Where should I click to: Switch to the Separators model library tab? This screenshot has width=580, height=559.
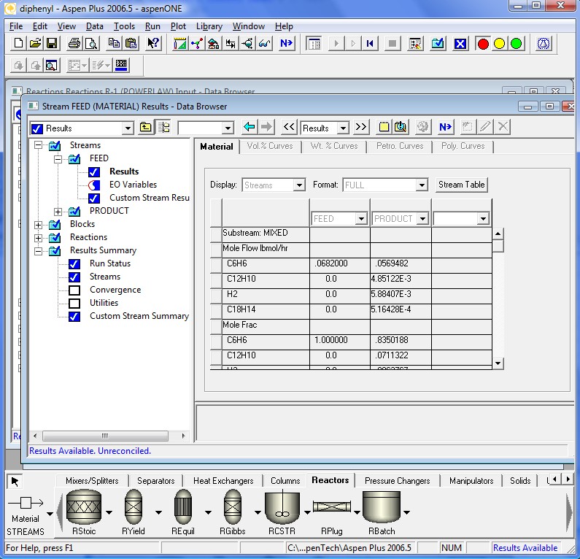[x=155, y=481]
